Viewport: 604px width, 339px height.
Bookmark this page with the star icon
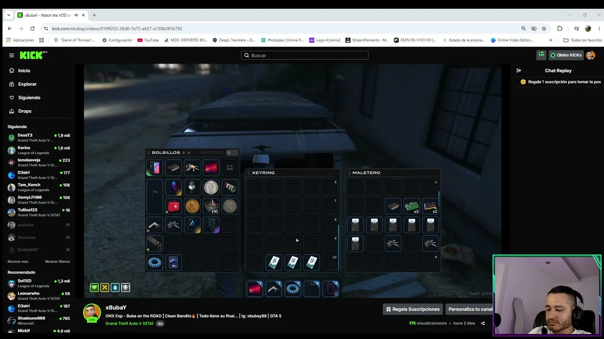tap(544, 28)
